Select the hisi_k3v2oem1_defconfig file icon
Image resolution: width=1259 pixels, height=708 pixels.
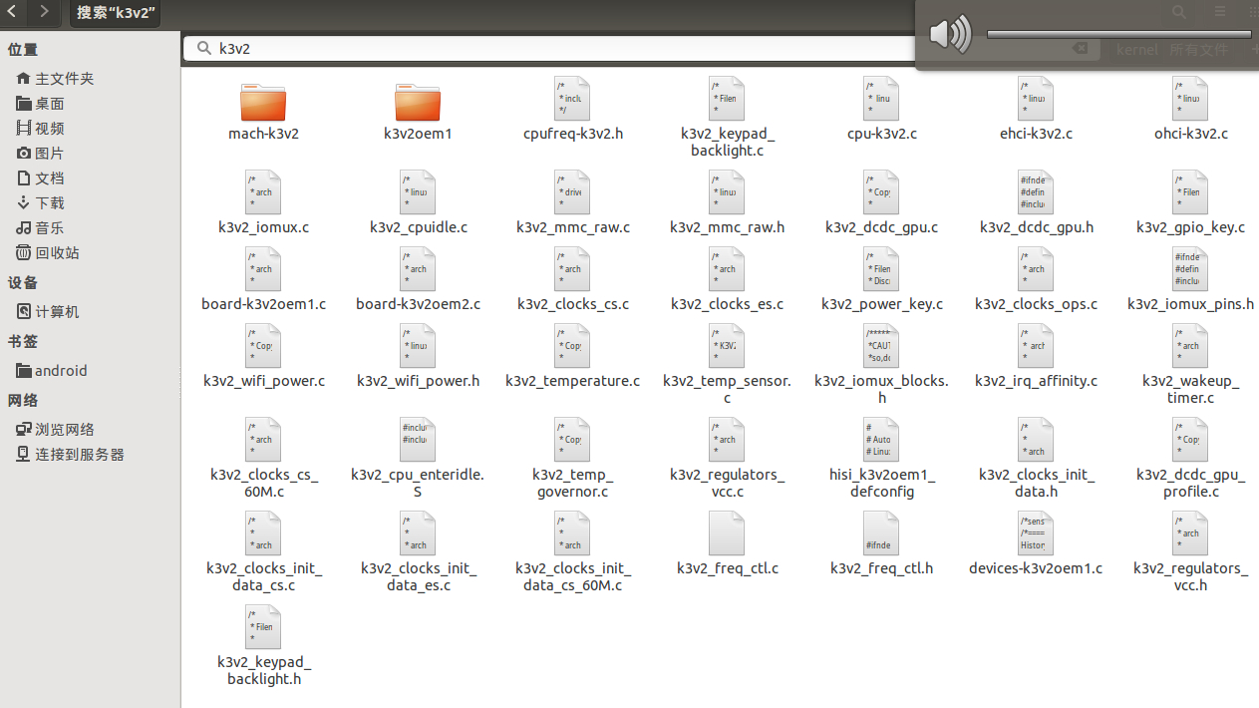881,440
